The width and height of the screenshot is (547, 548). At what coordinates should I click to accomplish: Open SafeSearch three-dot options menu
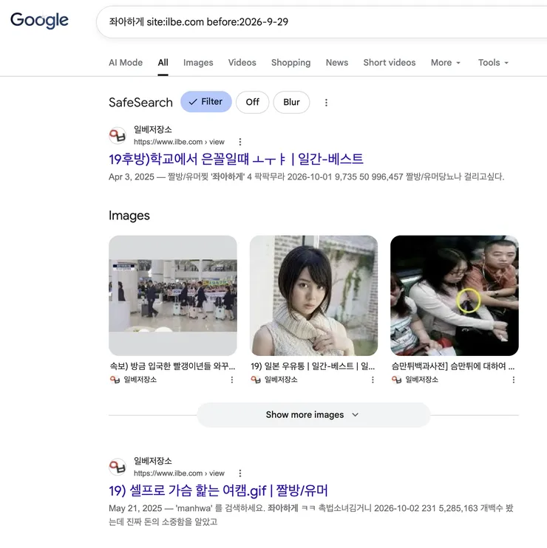[326, 103]
